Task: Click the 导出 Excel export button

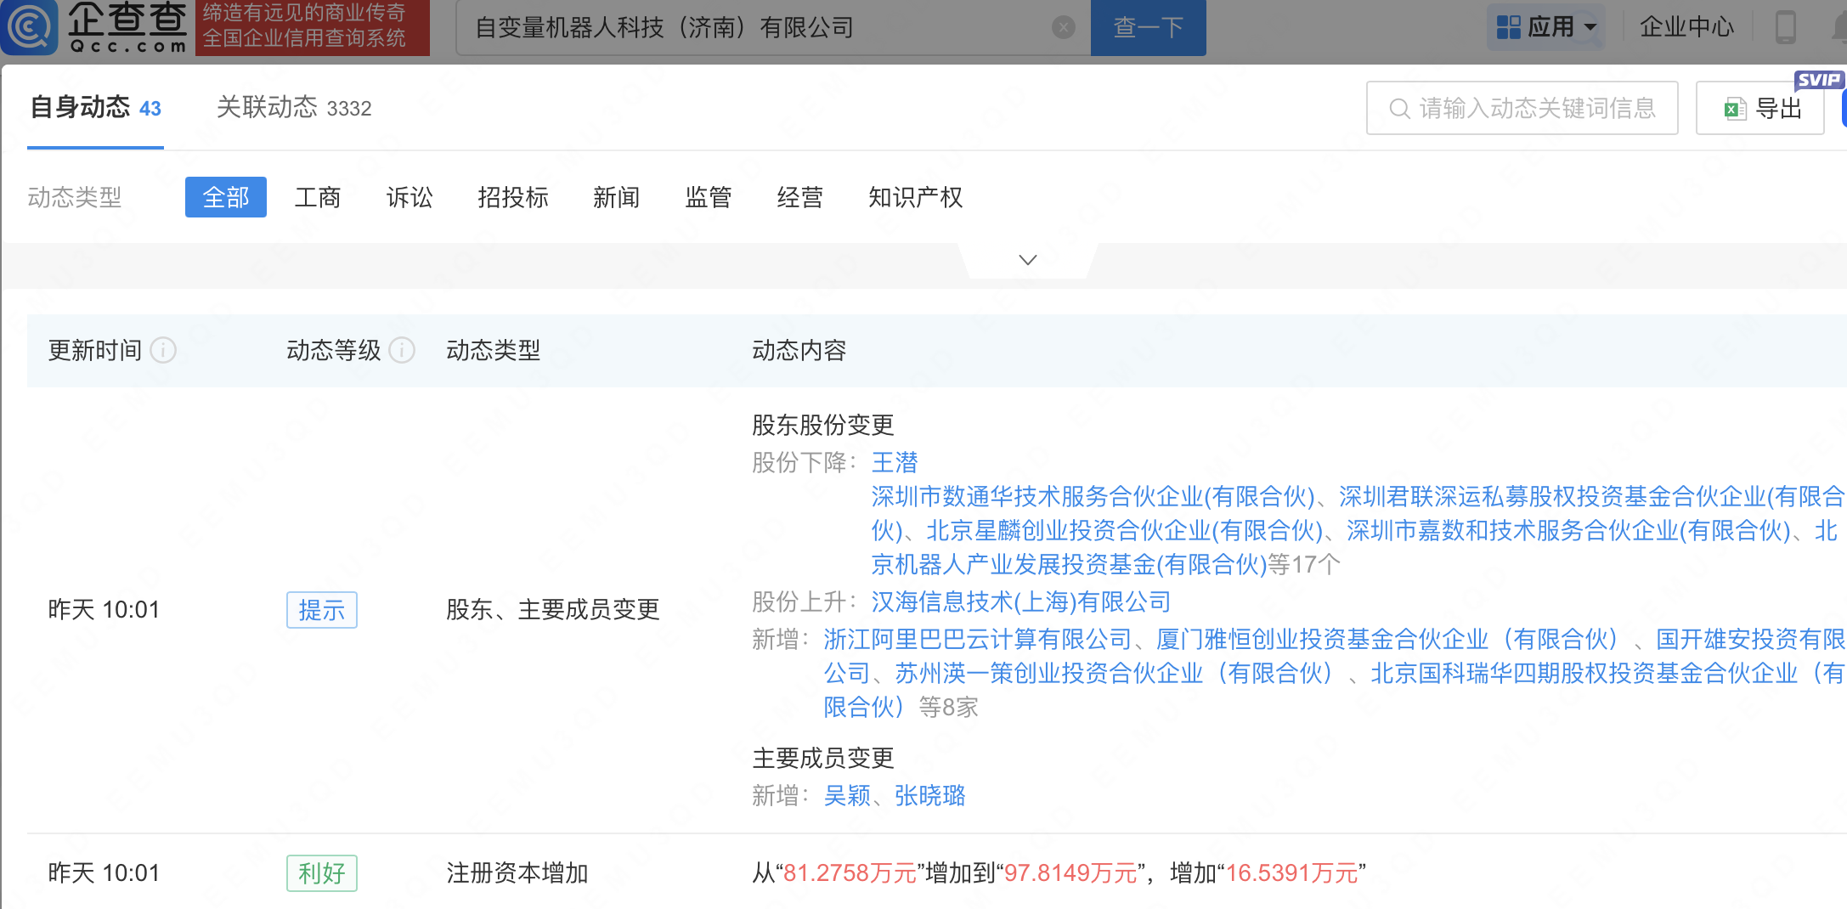Action: (x=1759, y=108)
